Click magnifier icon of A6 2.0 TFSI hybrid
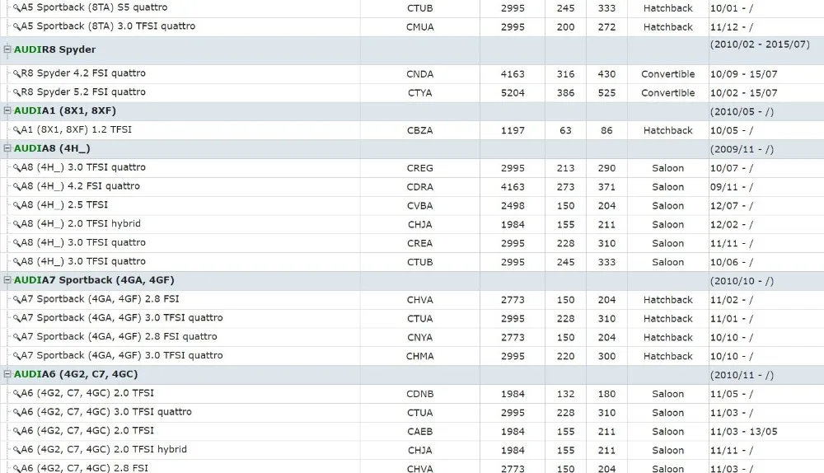The height and width of the screenshot is (473, 824). coord(16,451)
